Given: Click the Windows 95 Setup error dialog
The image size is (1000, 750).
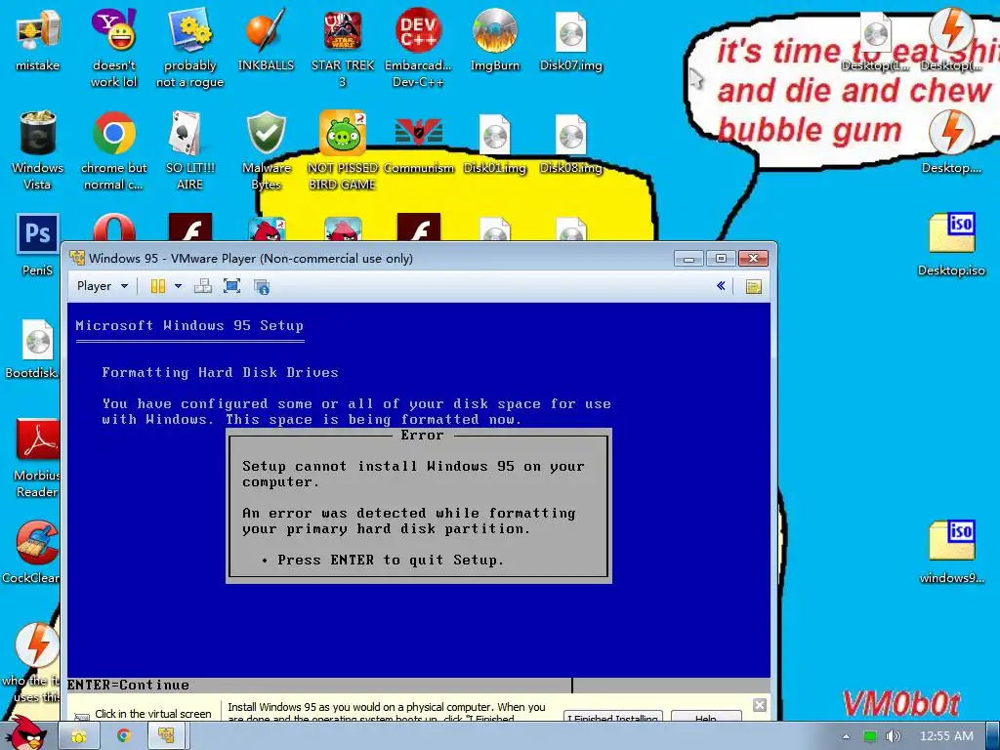Looking at the screenshot, I should (418, 506).
